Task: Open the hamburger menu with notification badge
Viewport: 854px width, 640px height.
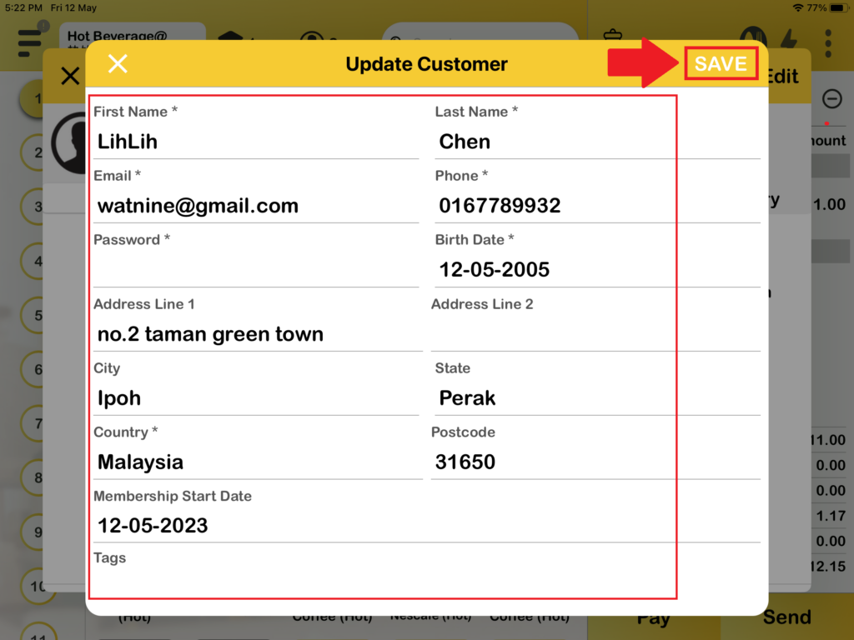Action: (30, 40)
